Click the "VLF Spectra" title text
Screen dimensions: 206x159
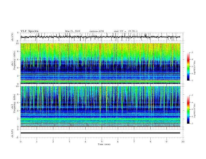tap(29, 31)
